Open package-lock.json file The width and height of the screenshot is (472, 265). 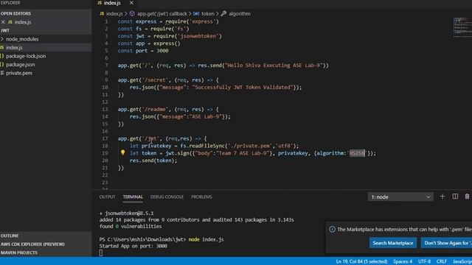coord(26,56)
